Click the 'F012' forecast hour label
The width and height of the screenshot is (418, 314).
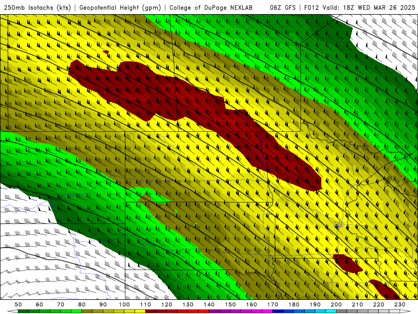[311, 8]
